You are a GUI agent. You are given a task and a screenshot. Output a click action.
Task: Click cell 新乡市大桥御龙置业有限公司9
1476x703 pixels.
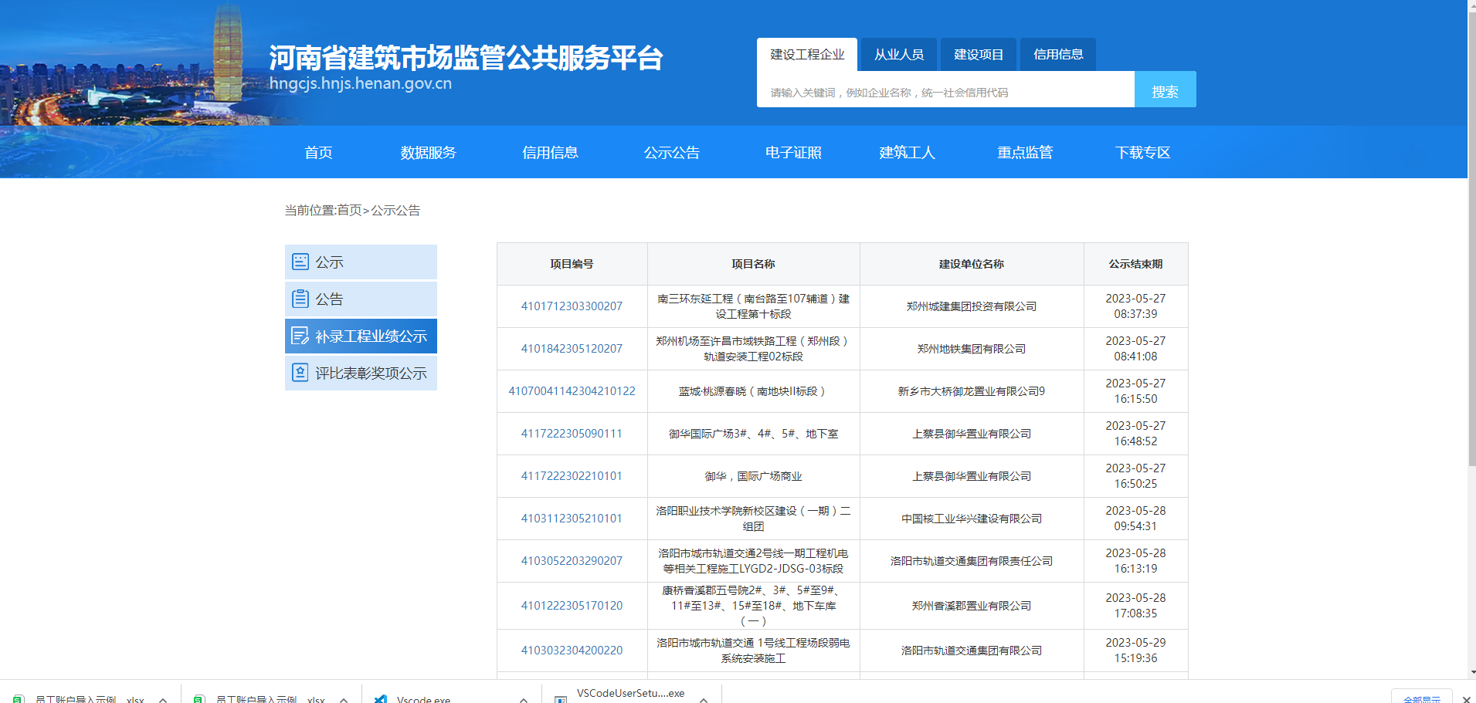[972, 391]
